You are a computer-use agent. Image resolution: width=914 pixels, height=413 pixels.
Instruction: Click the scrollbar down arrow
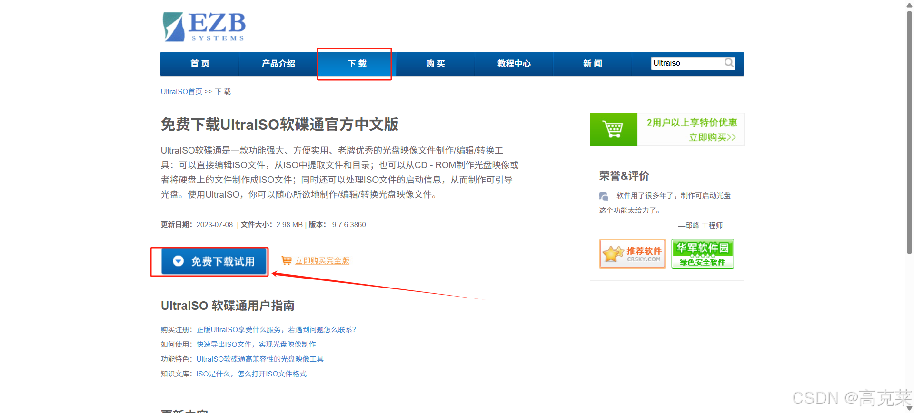(909, 408)
